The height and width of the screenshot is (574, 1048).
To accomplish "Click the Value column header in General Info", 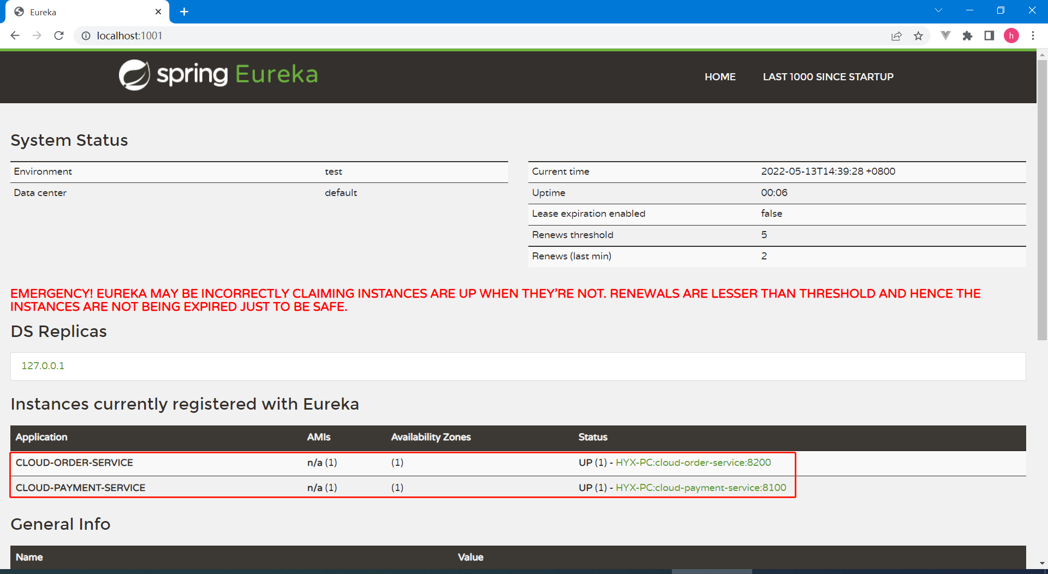I will pos(471,557).
